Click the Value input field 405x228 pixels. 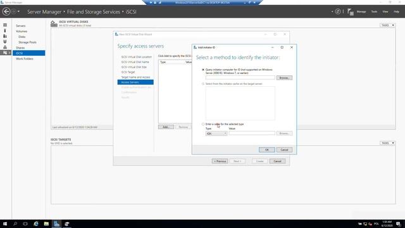(x=252, y=133)
